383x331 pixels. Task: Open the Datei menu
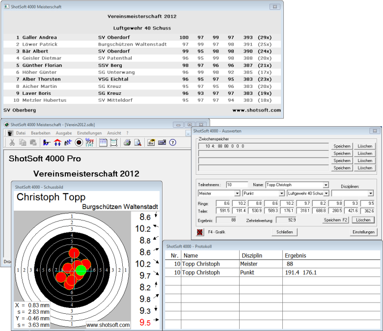click(21, 133)
